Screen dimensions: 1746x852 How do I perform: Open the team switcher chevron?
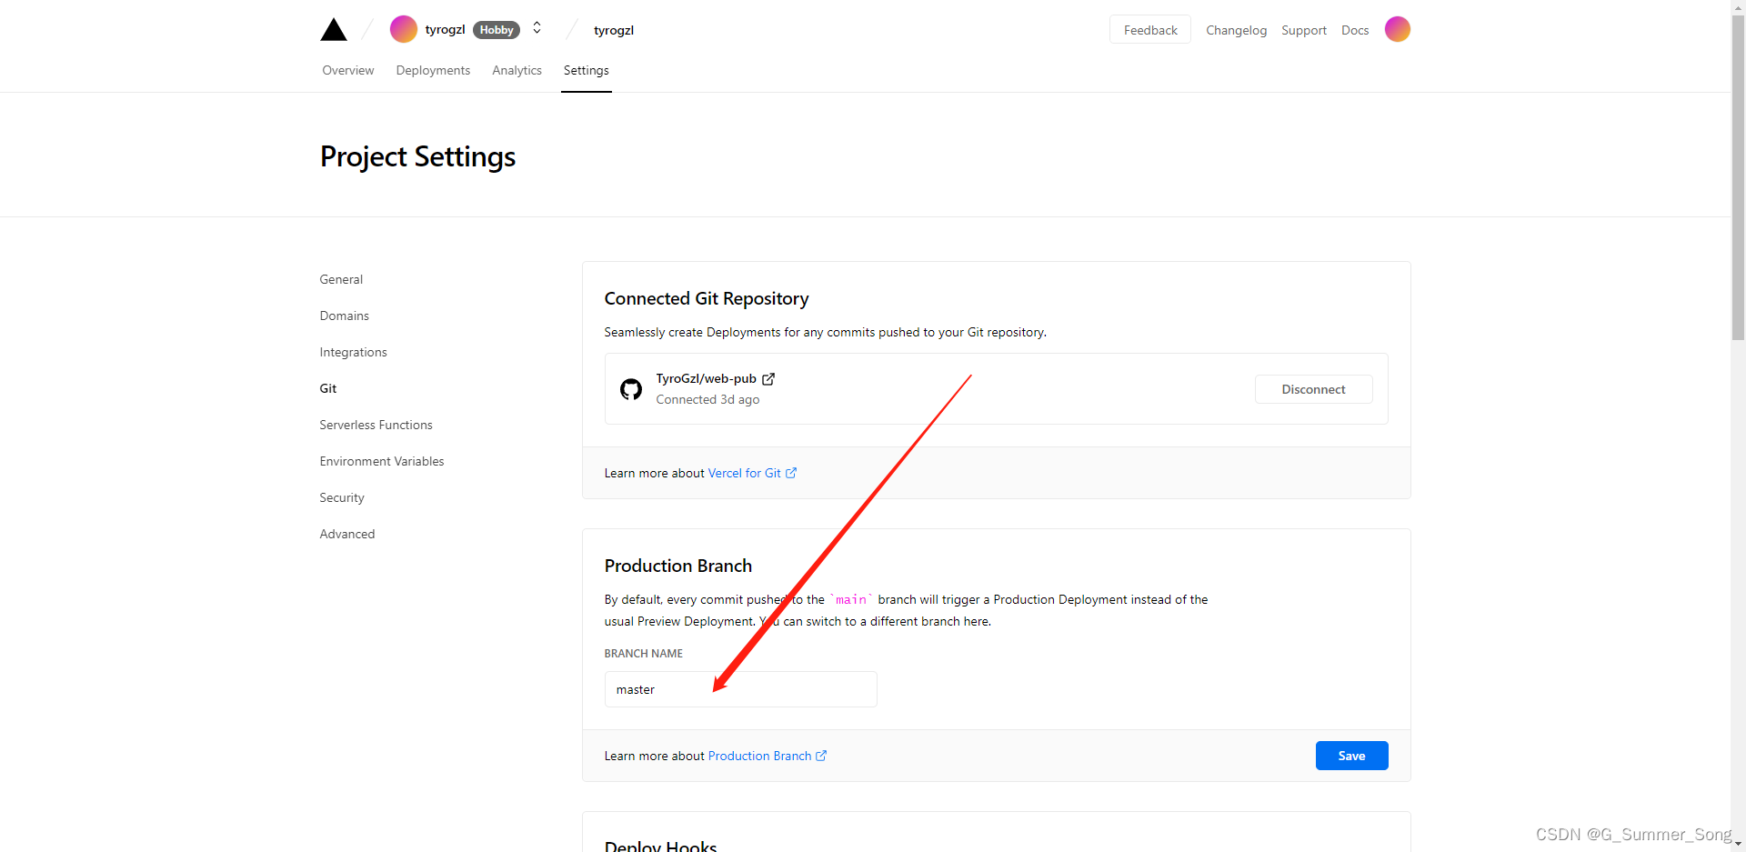537,28
